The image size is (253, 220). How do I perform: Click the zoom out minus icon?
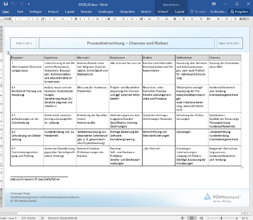tap(208, 218)
